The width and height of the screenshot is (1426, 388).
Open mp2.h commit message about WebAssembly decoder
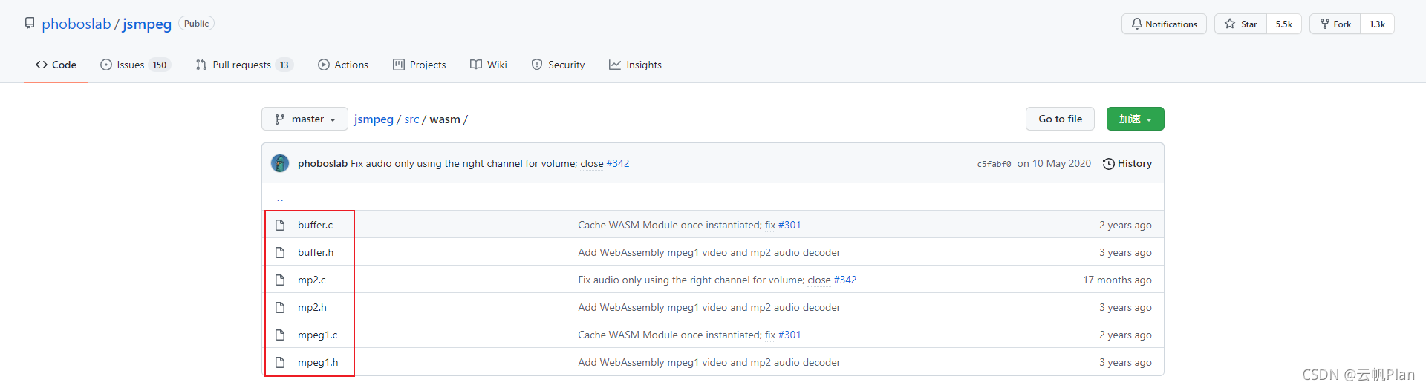(709, 307)
